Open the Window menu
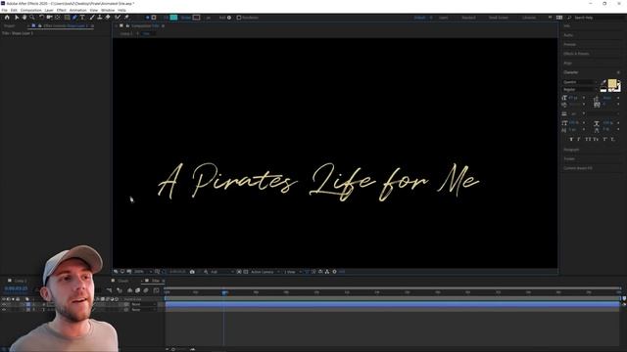Screen dimensions: 627x352 point(108,10)
